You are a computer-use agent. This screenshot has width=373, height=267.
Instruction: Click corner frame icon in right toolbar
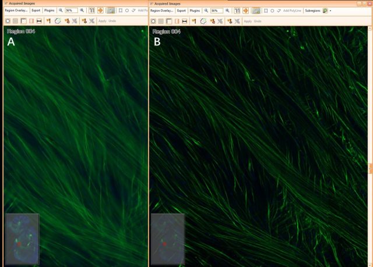[168, 21]
